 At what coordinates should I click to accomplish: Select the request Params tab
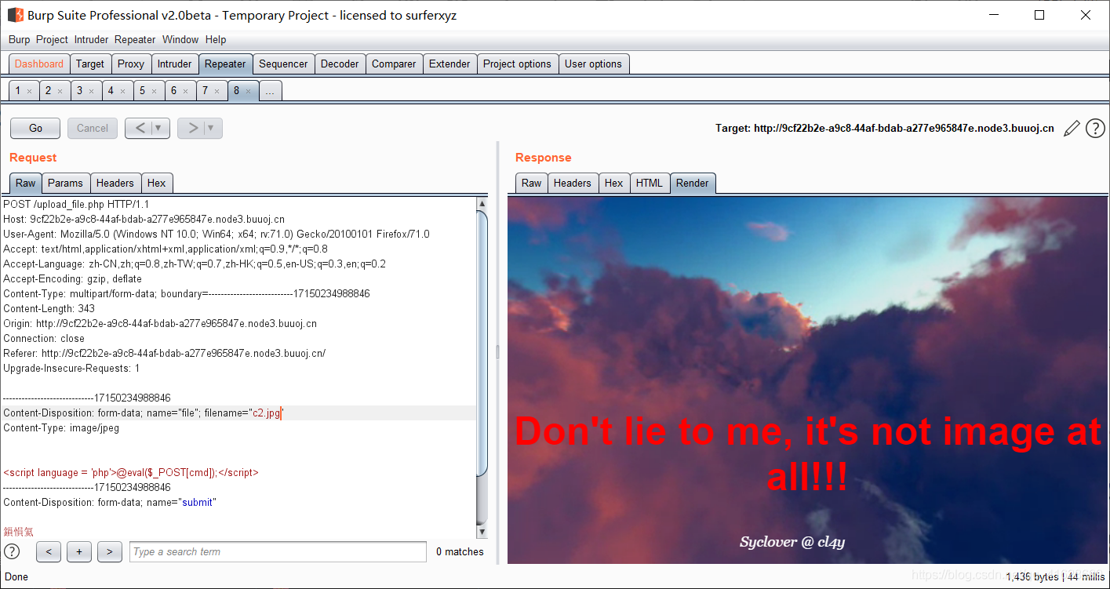65,183
